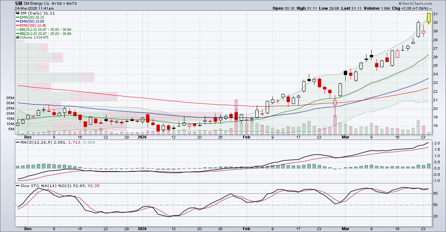446x232 pixels.
Task: Click the tall pink volume spike before Feb
Action: pos(236,117)
